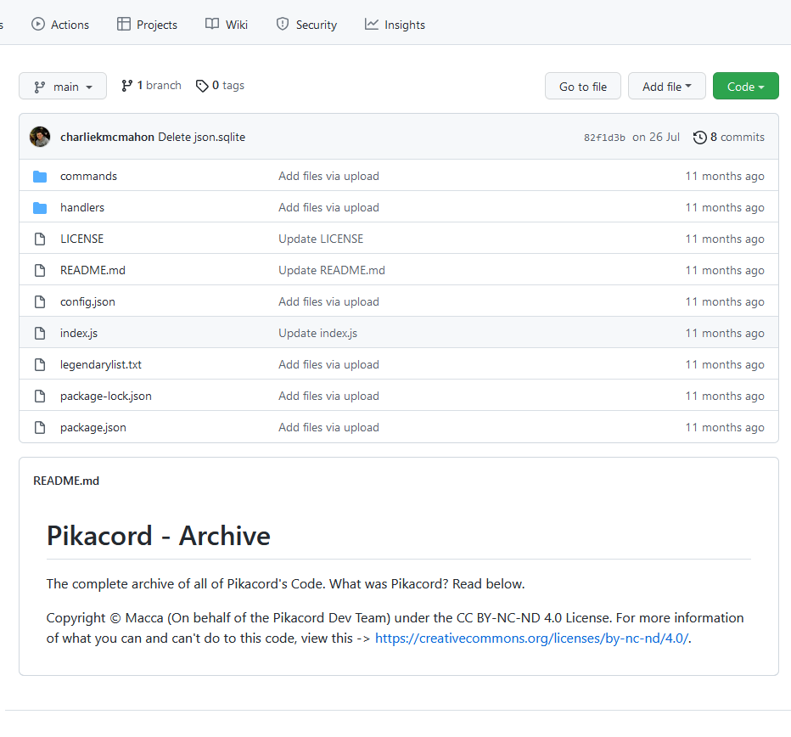Go to the Security tab
Screen dimensions: 791x737
click(x=306, y=25)
